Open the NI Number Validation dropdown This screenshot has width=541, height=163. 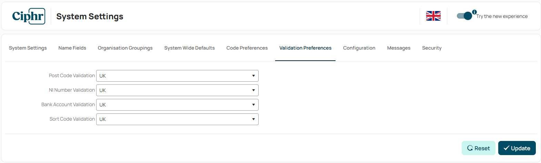coord(177,90)
